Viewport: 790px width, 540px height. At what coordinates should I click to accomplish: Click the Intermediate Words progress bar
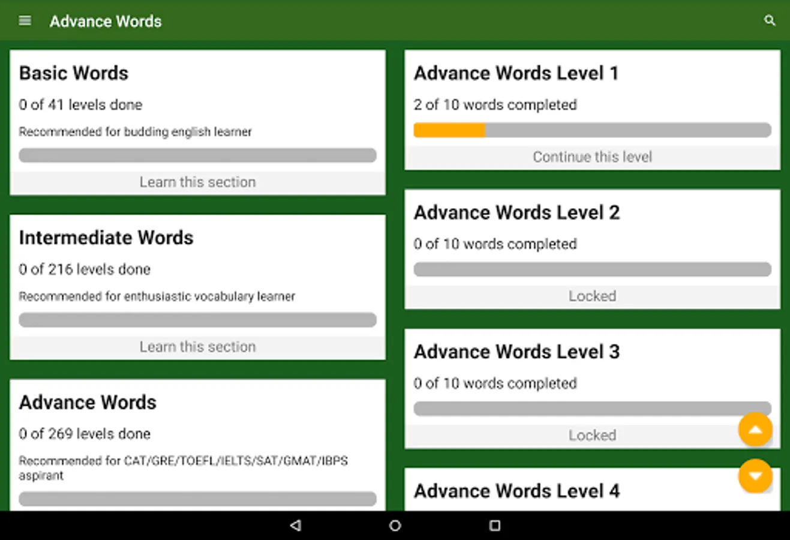197,320
